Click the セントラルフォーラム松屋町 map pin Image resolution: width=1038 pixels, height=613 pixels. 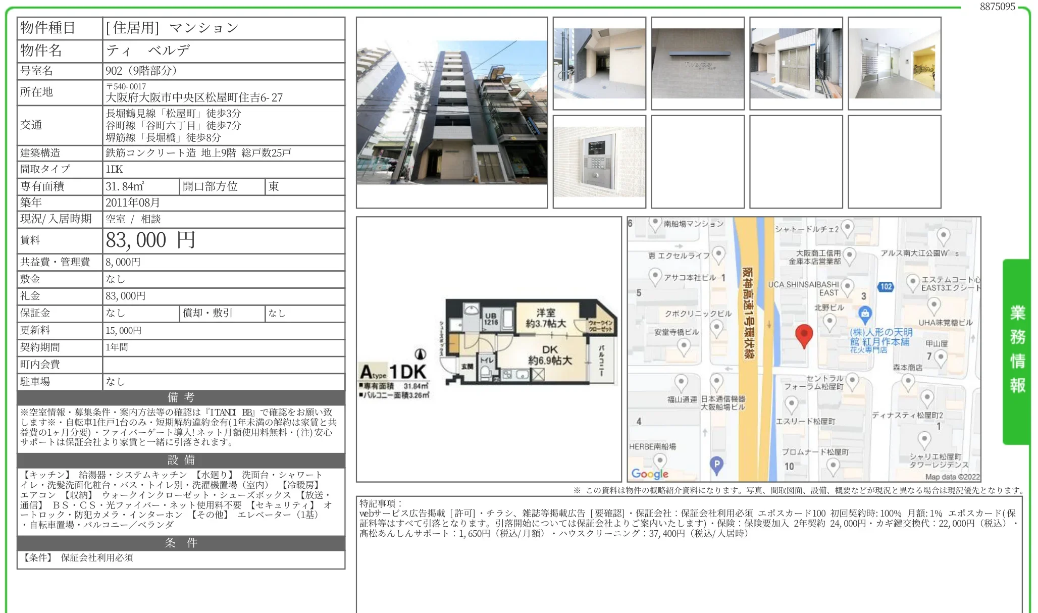point(852,381)
